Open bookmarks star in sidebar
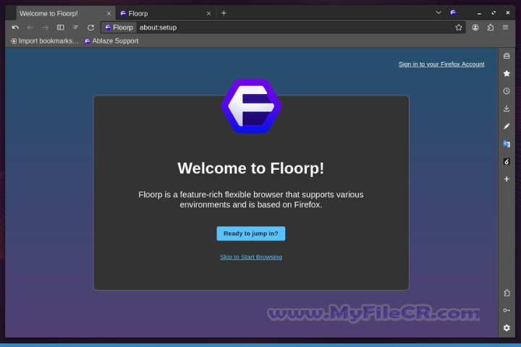Viewport: 521px width, 347px height. tap(507, 74)
